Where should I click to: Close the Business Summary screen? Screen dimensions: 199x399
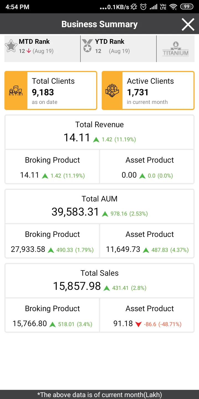[188, 24]
